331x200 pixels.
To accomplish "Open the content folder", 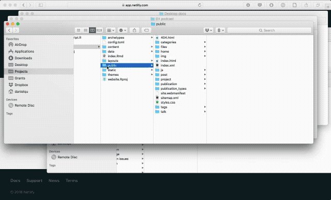I will point(127,47).
